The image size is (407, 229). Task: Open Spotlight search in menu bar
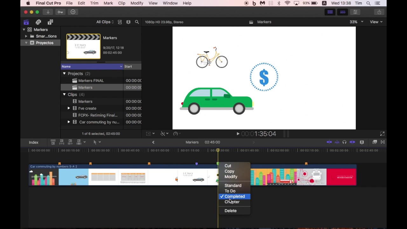[x=369, y=3]
